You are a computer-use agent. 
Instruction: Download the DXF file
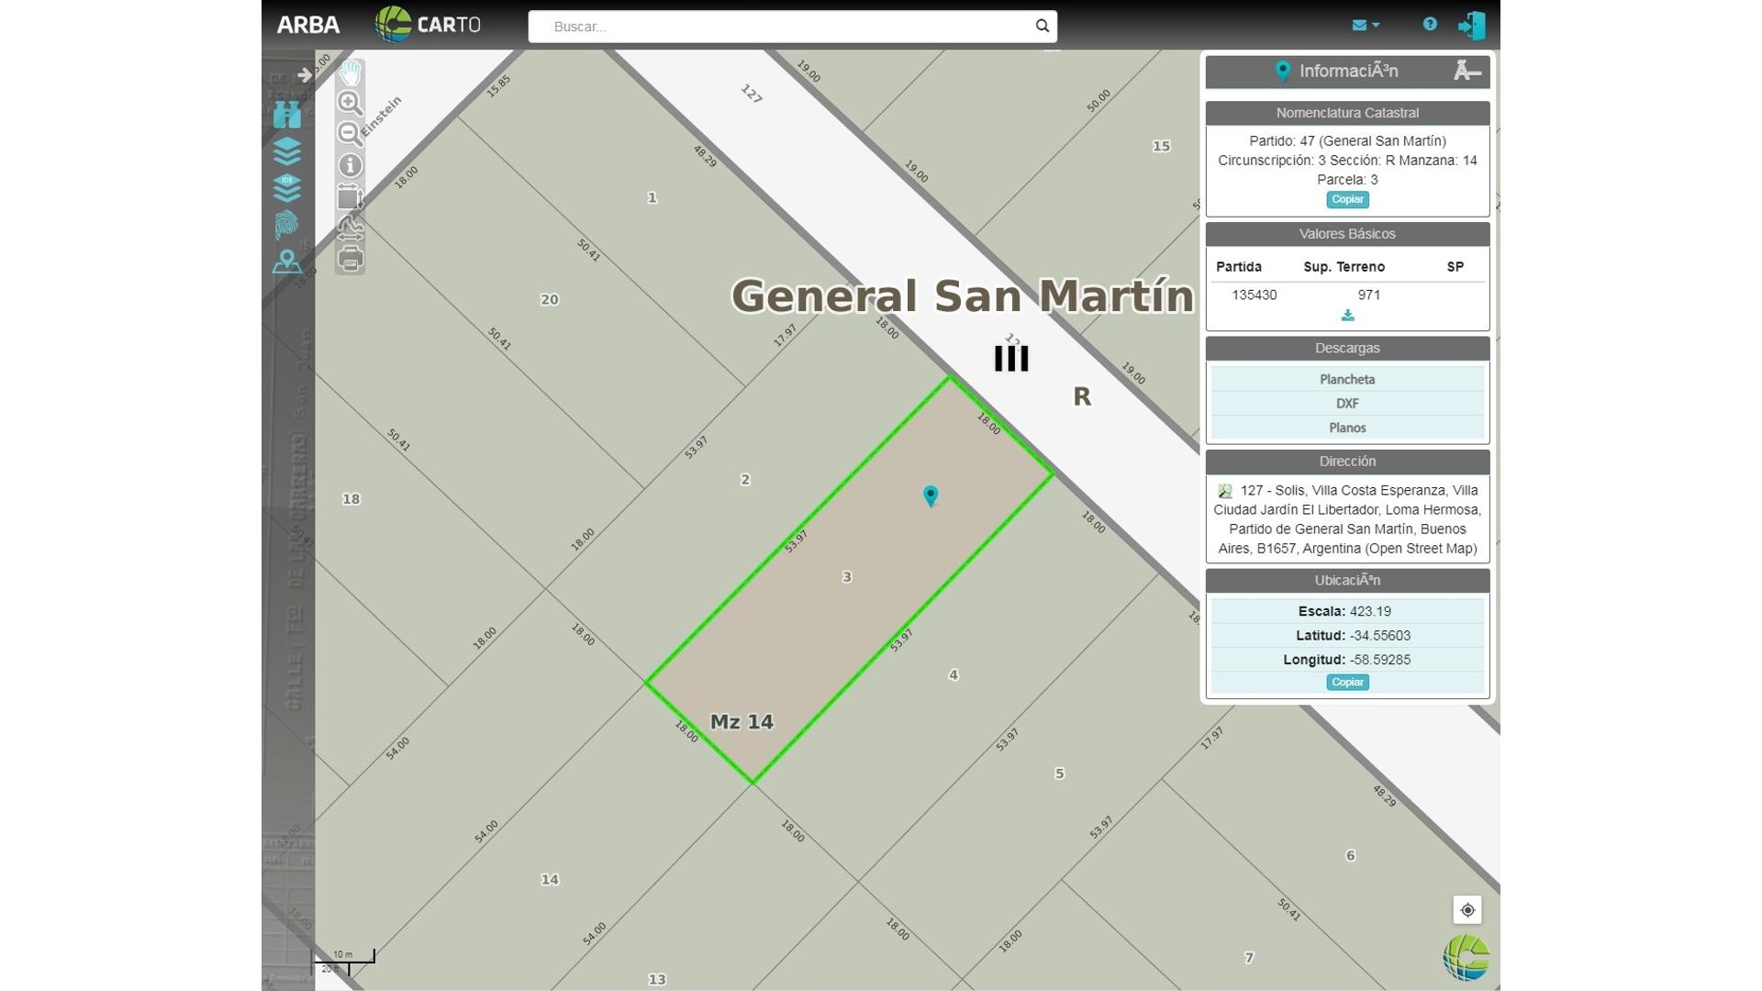[x=1347, y=404]
